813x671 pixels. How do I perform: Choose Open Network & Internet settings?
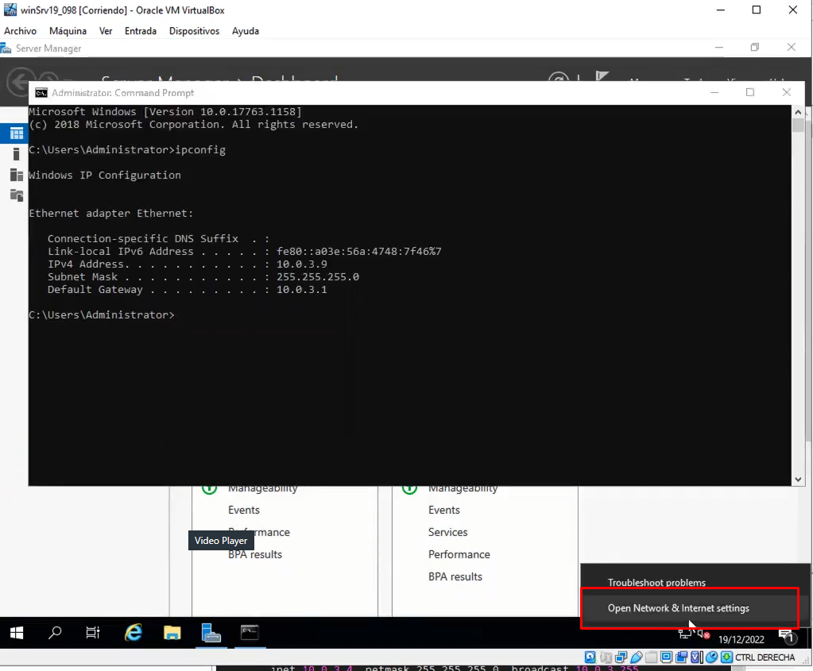(x=678, y=608)
